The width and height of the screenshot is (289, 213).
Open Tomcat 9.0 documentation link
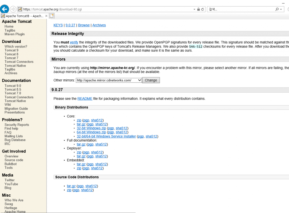coord(13,86)
